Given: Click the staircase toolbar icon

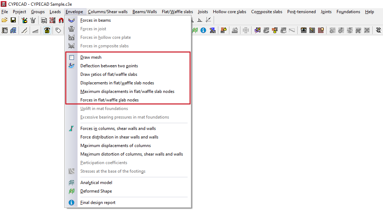Looking at the screenshot, I should pyautogui.click(x=24, y=30).
